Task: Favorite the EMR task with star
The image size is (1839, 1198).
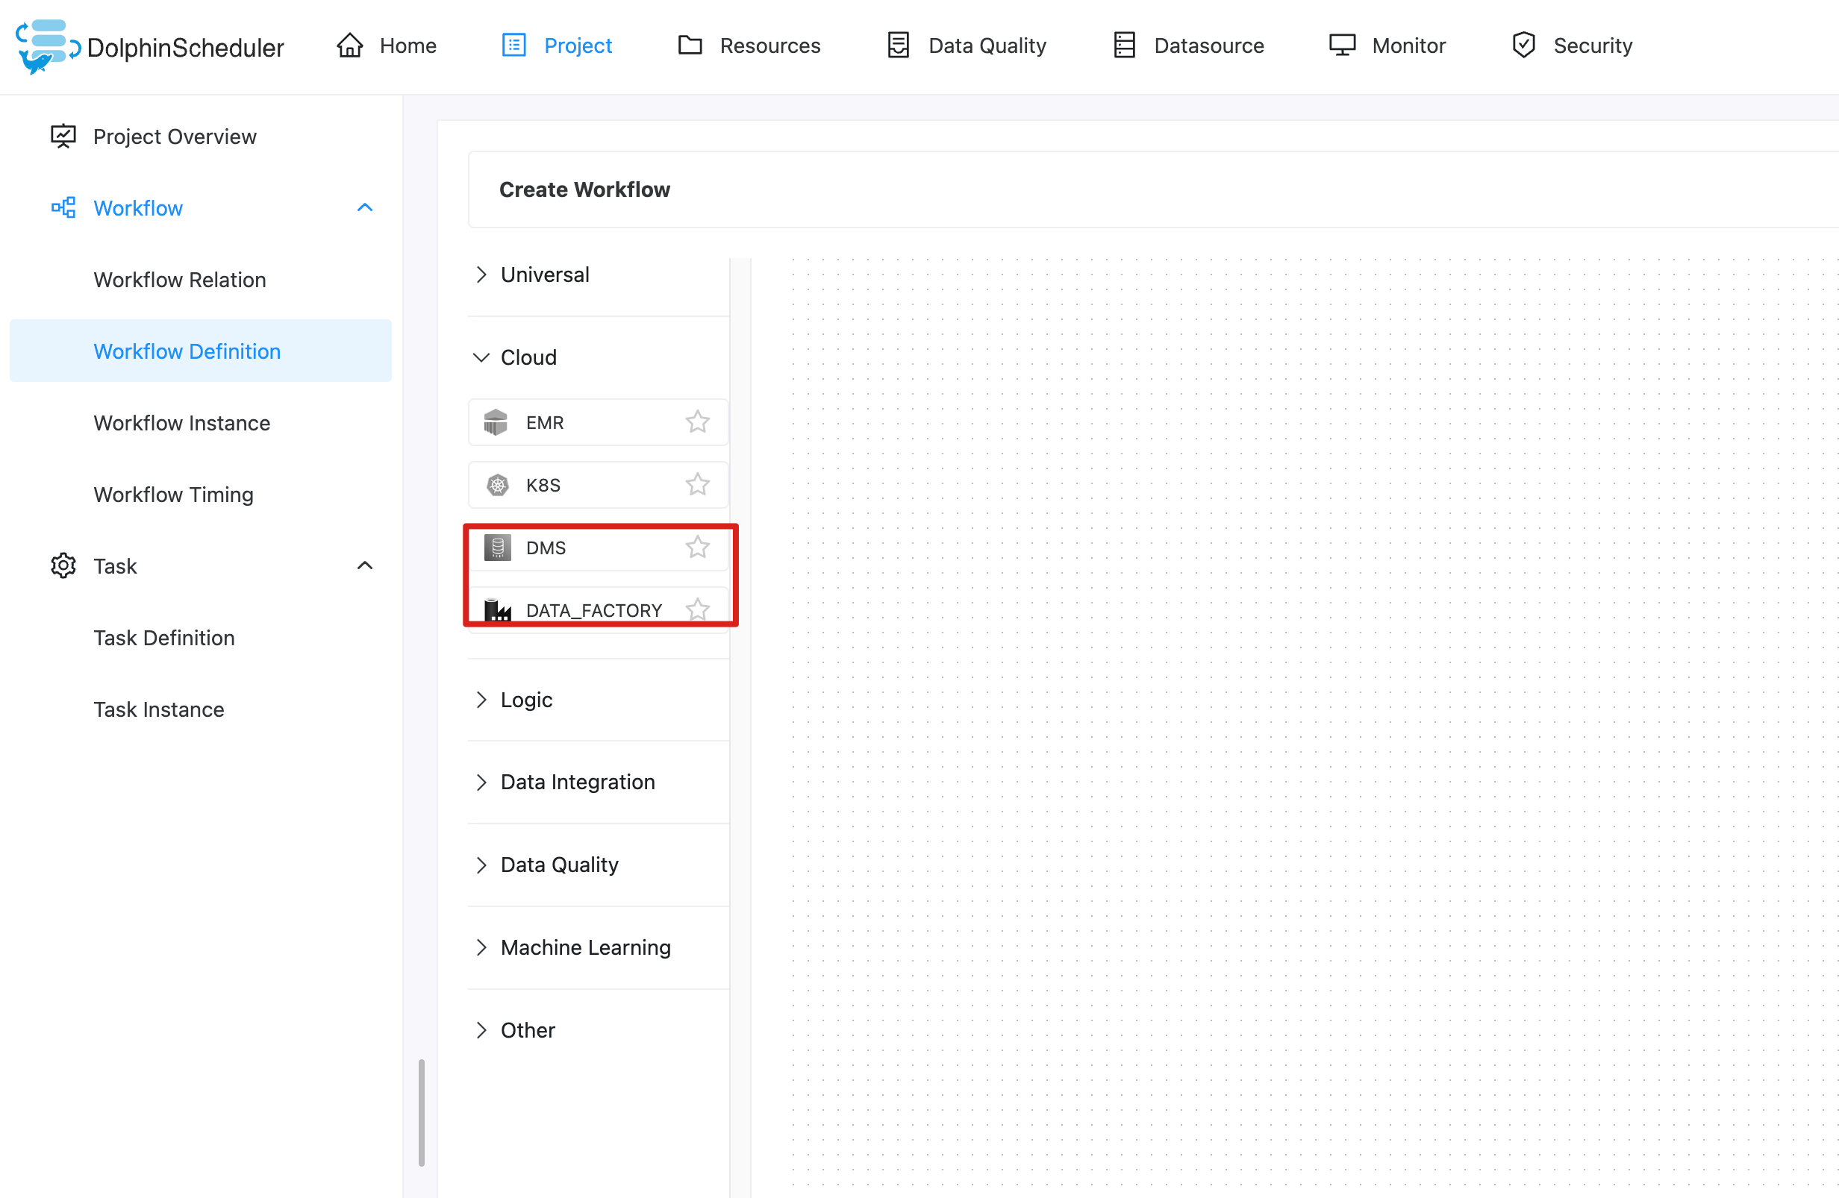Action: pos(697,421)
